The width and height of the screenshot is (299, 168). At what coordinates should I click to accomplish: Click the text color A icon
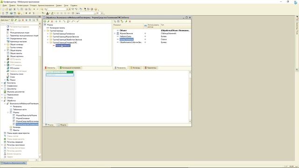[x=48, y=13]
